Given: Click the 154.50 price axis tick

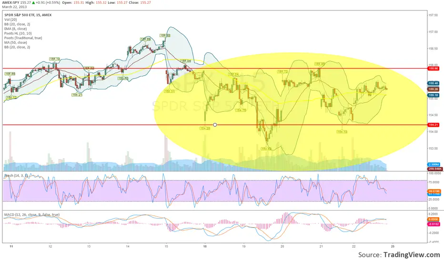Looking at the screenshot, I should pyautogui.click(x=433, y=115).
